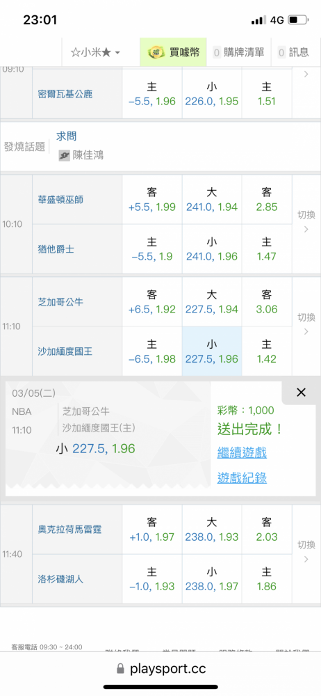
Task: Tap the playsport.cc address bar
Action: coord(160,669)
